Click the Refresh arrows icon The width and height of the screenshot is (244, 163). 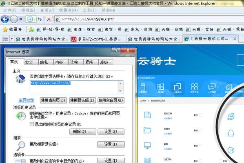coord(40,19)
